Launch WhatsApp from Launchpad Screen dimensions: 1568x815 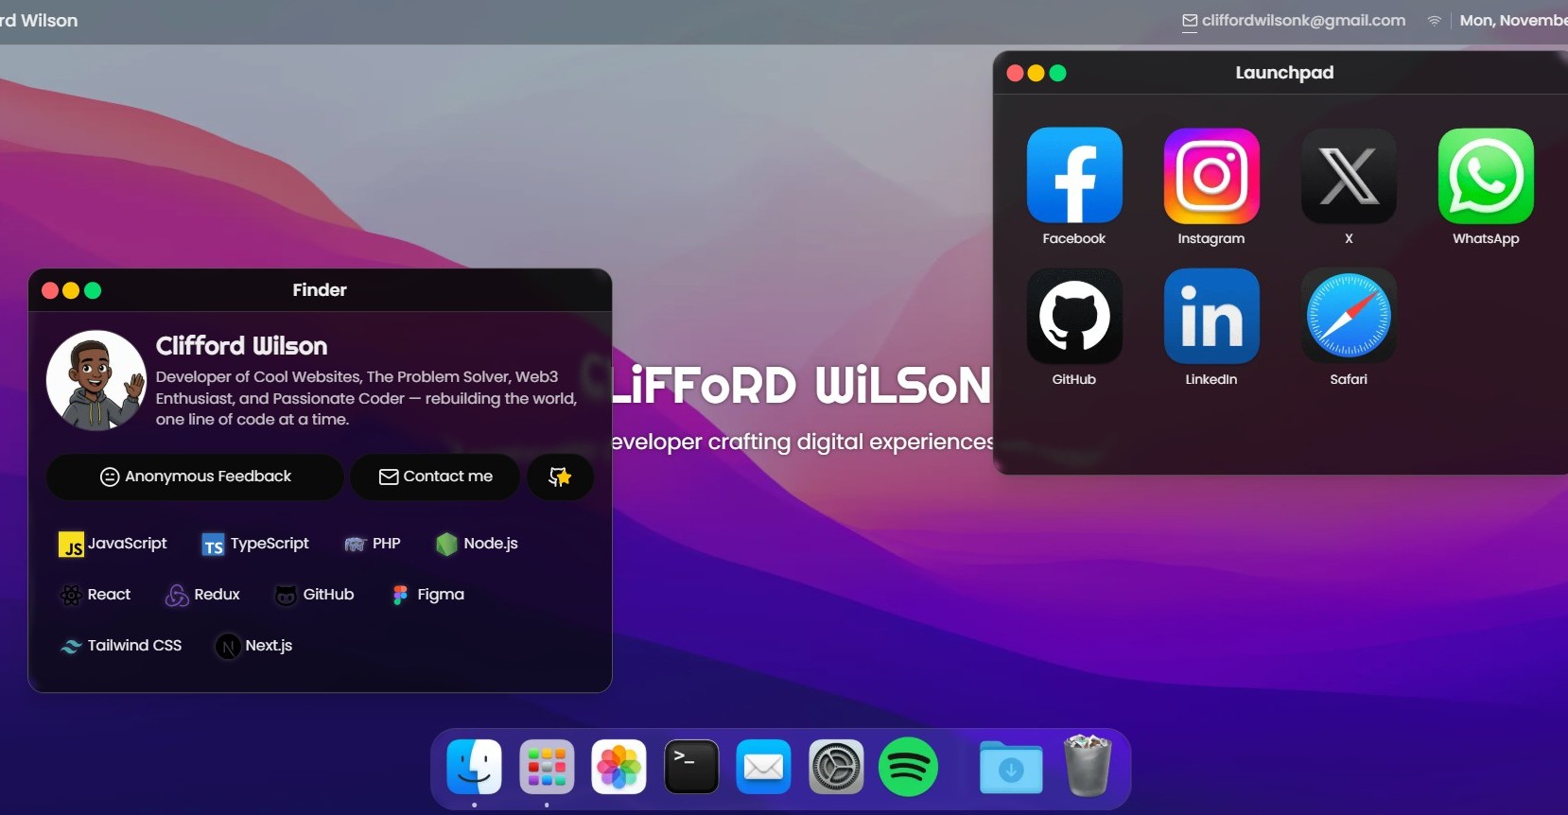tap(1486, 176)
